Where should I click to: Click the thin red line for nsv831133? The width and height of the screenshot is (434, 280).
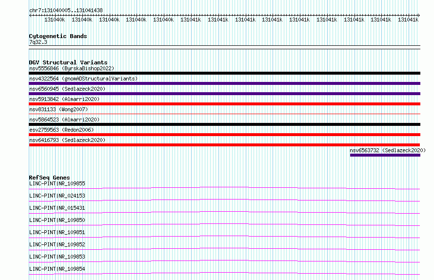pos(224,114)
